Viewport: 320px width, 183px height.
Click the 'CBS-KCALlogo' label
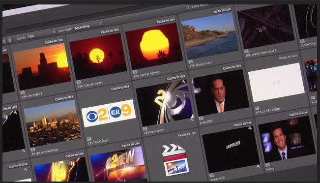(98, 142)
